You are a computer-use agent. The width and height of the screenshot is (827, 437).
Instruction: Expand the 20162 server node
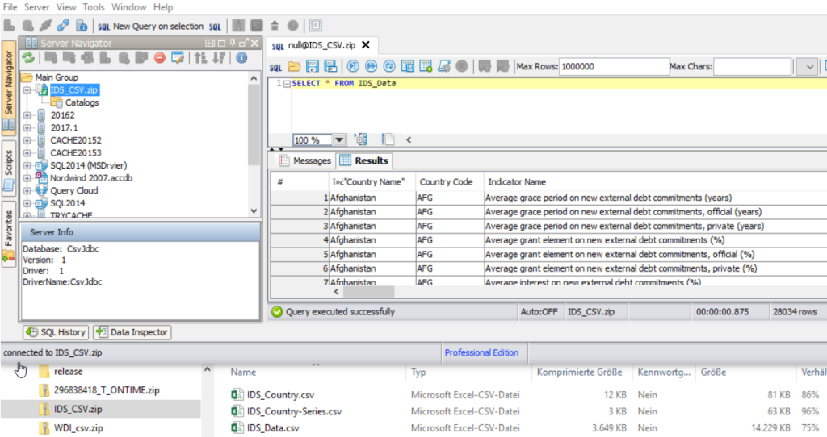tap(27, 115)
